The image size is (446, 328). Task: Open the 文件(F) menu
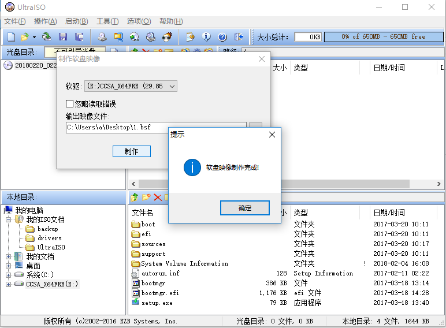(x=15, y=21)
